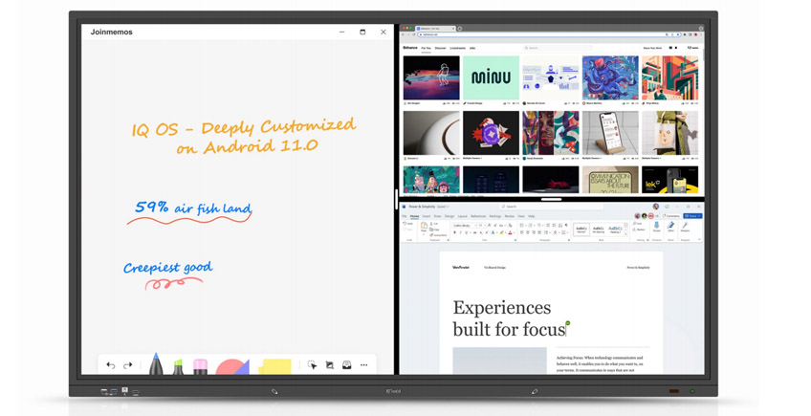Select the blue-tipped pen tool
Viewport: 811px width, 416px height.
tap(156, 365)
